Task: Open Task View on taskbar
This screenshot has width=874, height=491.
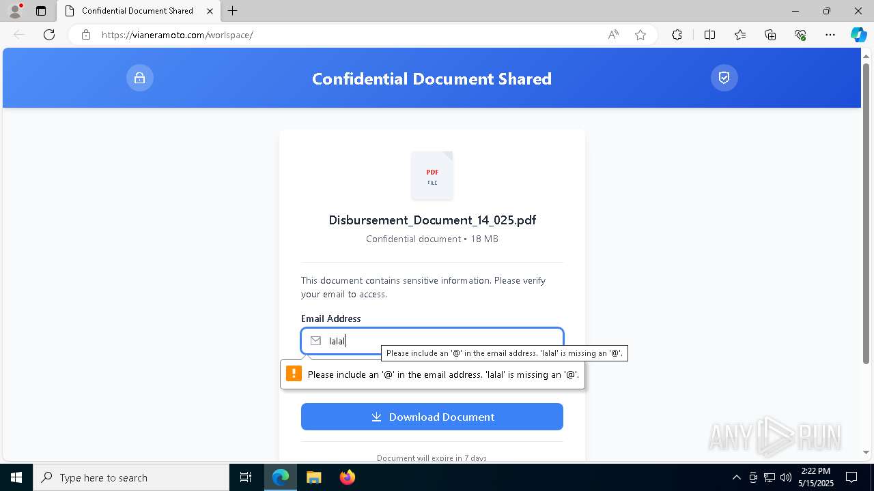Action: point(246,477)
